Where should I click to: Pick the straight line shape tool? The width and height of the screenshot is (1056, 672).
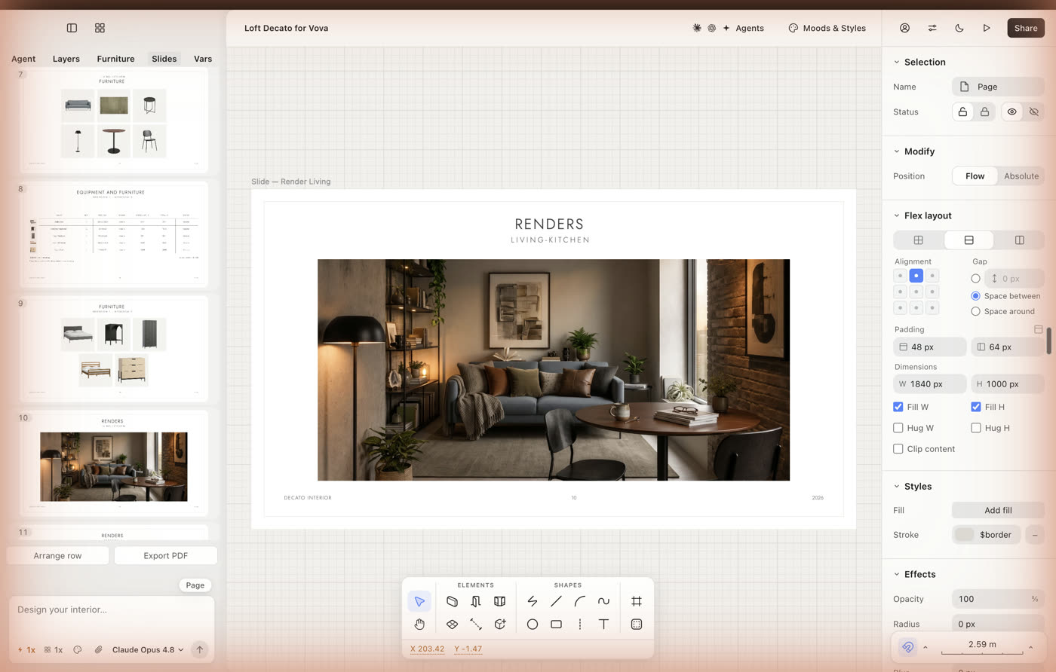pyautogui.click(x=556, y=601)
